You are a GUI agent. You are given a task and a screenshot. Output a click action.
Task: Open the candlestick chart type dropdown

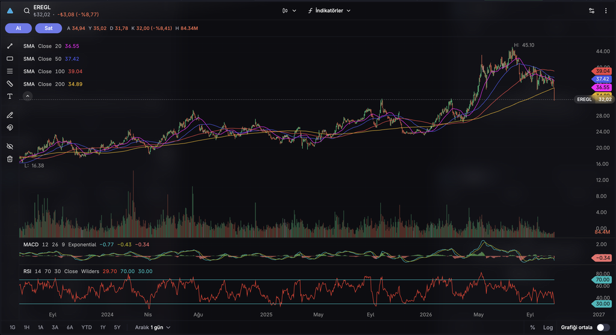289,11
